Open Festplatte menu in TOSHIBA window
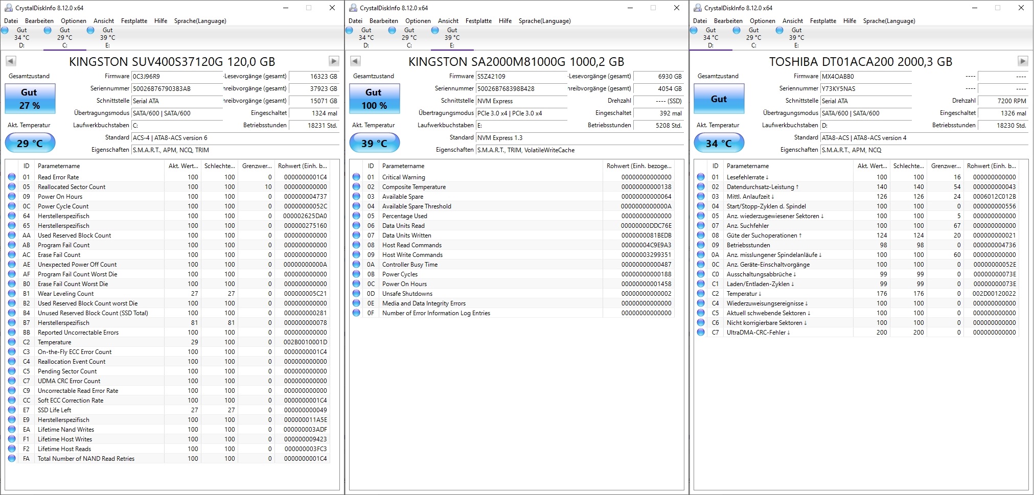This screenshot has height=495, width=1034. 823,21
